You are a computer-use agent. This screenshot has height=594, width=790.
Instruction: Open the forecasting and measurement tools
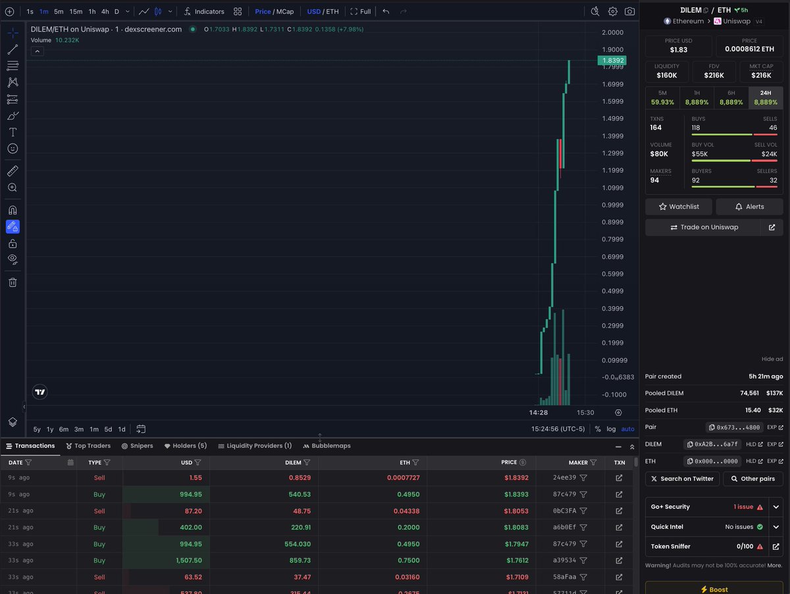(13, 99)
